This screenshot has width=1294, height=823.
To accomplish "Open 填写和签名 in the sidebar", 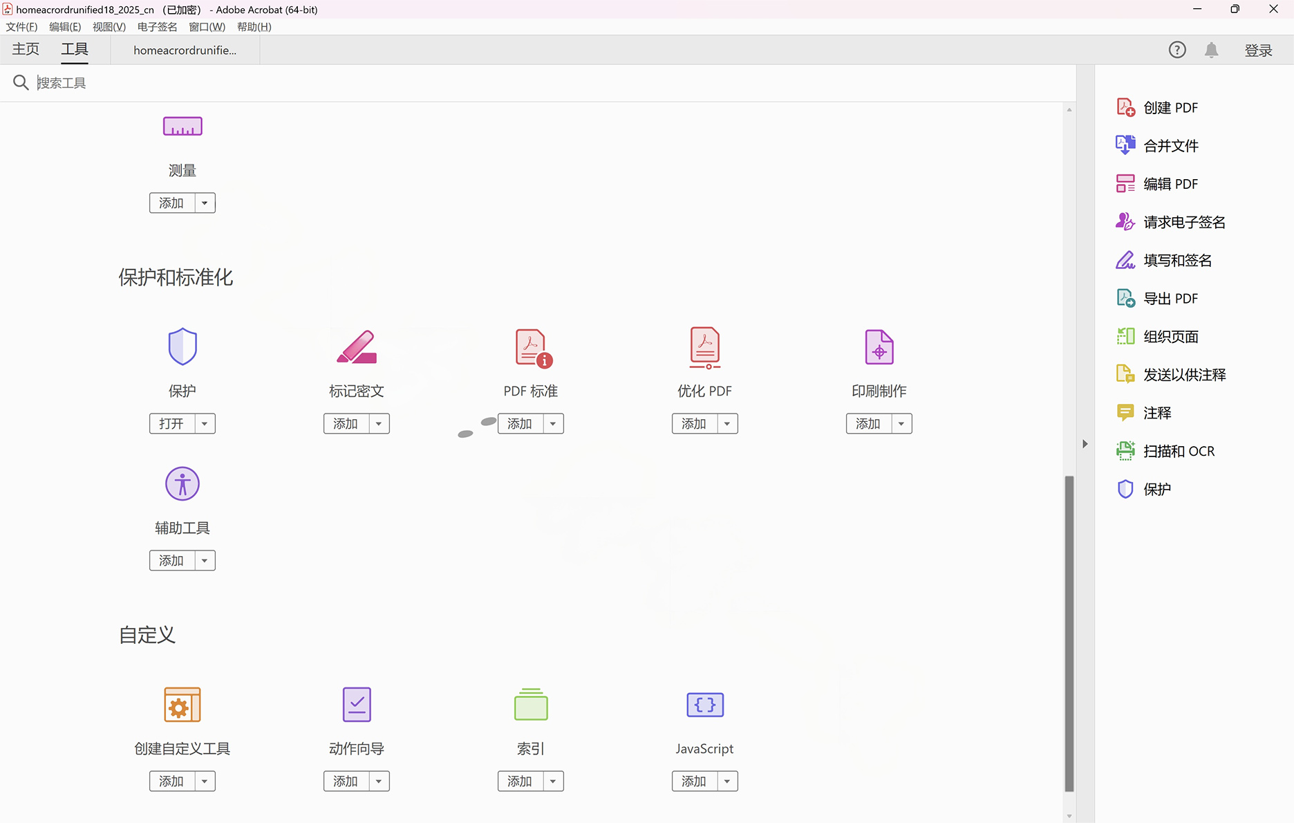I will [1164, 260].
